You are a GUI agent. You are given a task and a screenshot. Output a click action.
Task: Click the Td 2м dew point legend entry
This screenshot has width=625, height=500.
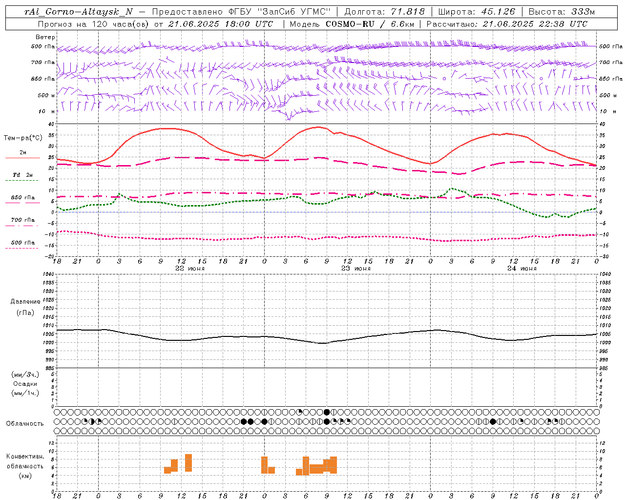pyautogui.click(x=23, y=174)
